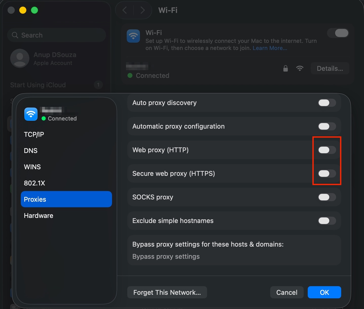
Task: Turn on the main Wi-Fi switch
Action: (x=338, y=33)
